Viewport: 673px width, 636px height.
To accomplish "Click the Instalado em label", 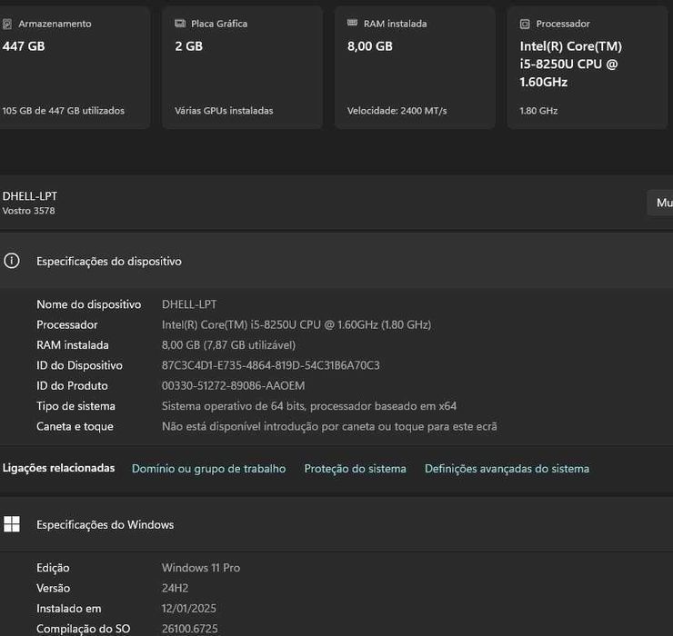I will click(x=69, y=609).
